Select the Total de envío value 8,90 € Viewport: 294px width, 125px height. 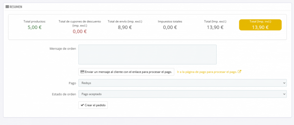[125, 27]
